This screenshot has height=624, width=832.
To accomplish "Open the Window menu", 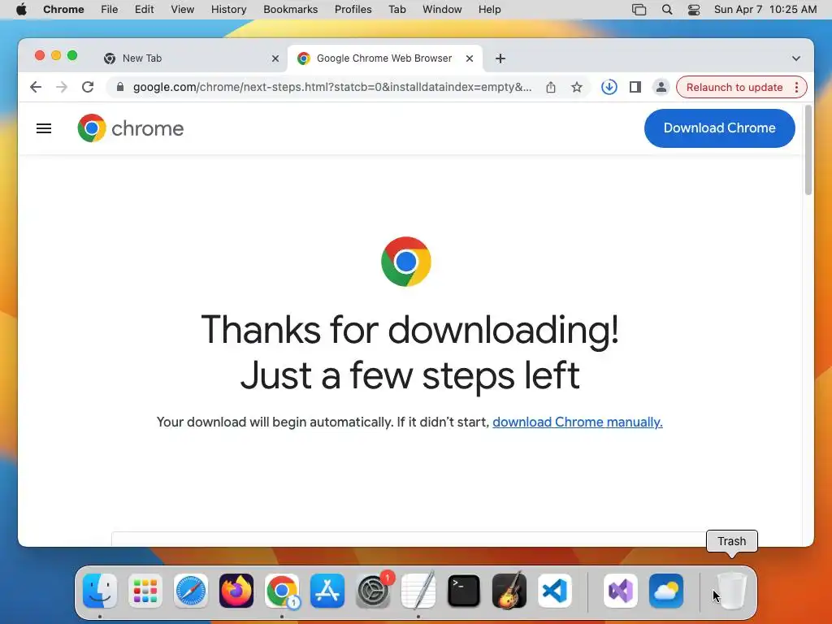I will point(442,10).
